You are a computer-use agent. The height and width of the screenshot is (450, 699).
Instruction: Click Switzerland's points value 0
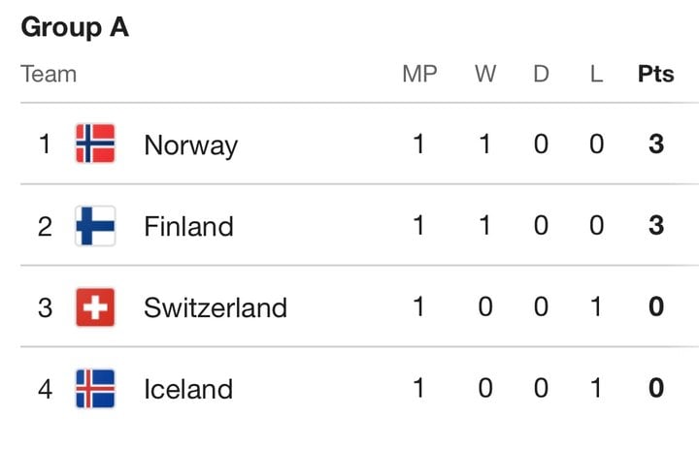(656, 307)
